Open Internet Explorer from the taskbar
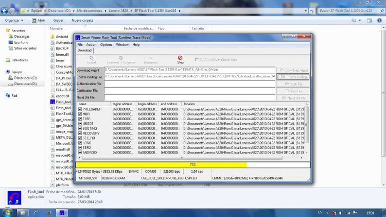386x217 pixels. click(x=36, y=212)
